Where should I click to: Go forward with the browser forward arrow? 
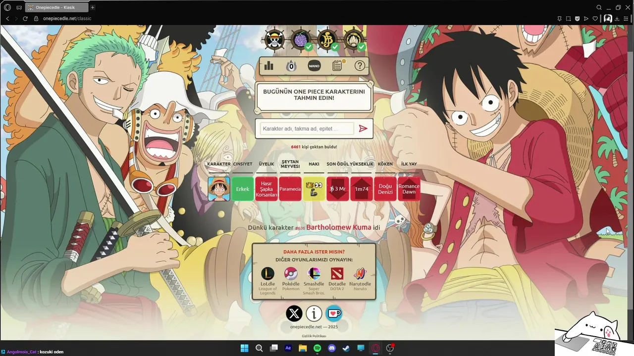(16, 18)
